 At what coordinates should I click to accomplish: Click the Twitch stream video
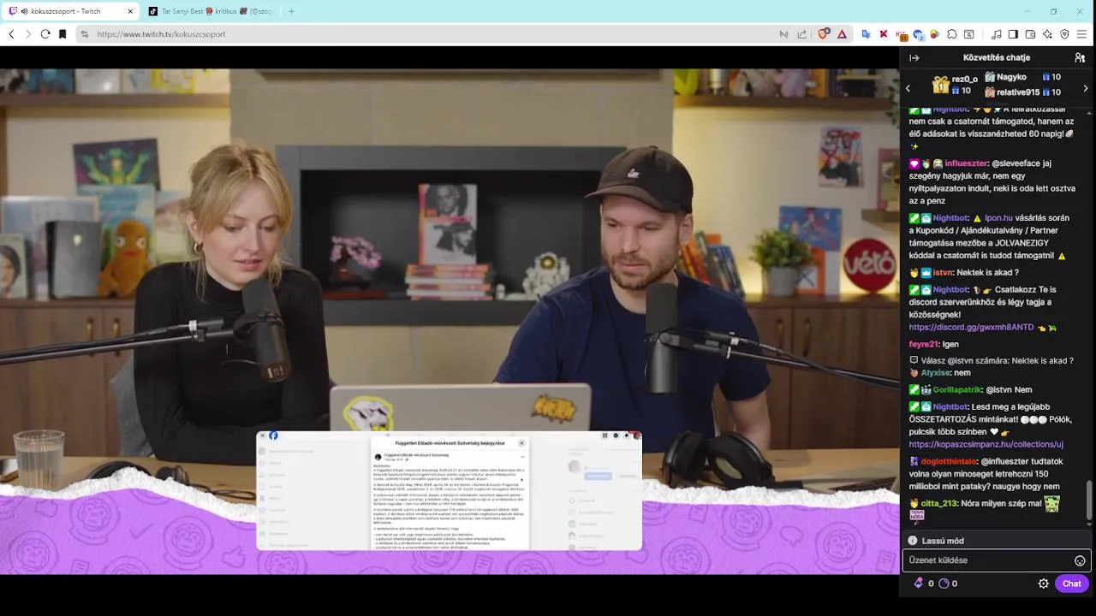(x=449, y=322)
